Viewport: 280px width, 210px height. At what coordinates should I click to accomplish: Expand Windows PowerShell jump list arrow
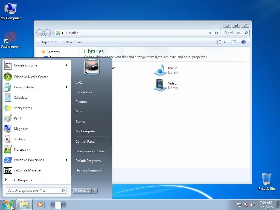tap(67, 160)
